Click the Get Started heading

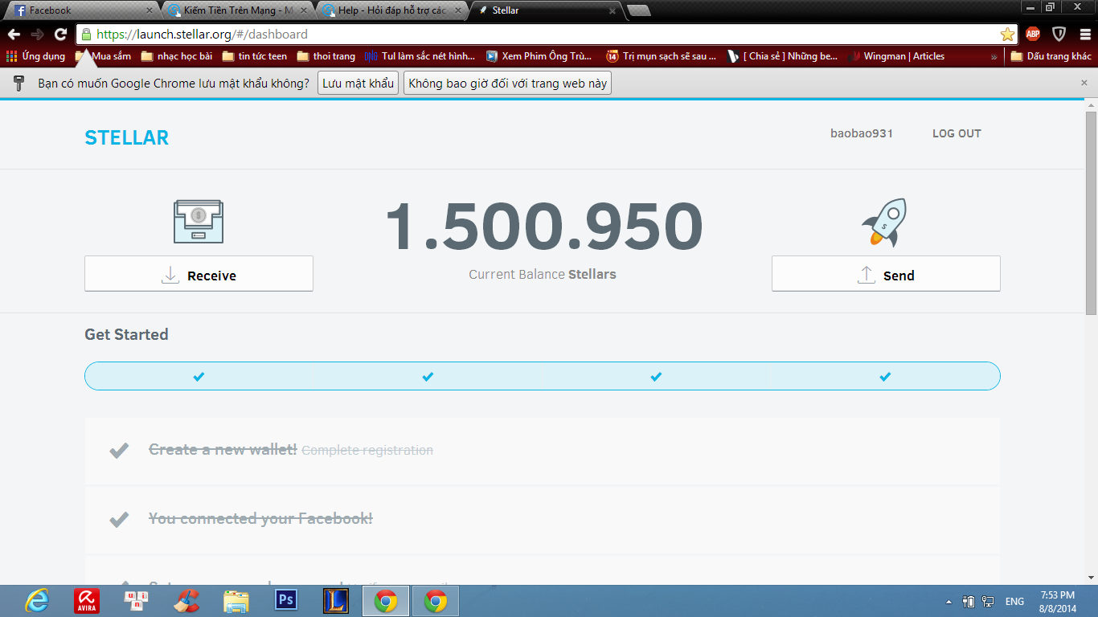click(126, 334)
